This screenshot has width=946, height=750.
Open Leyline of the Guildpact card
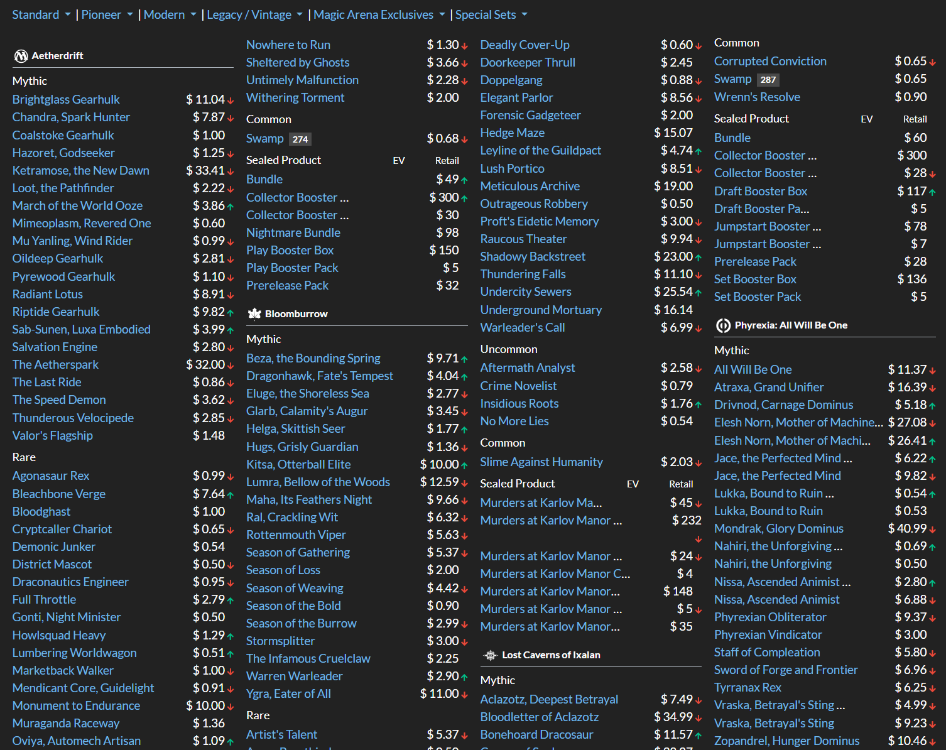point(541,150)
